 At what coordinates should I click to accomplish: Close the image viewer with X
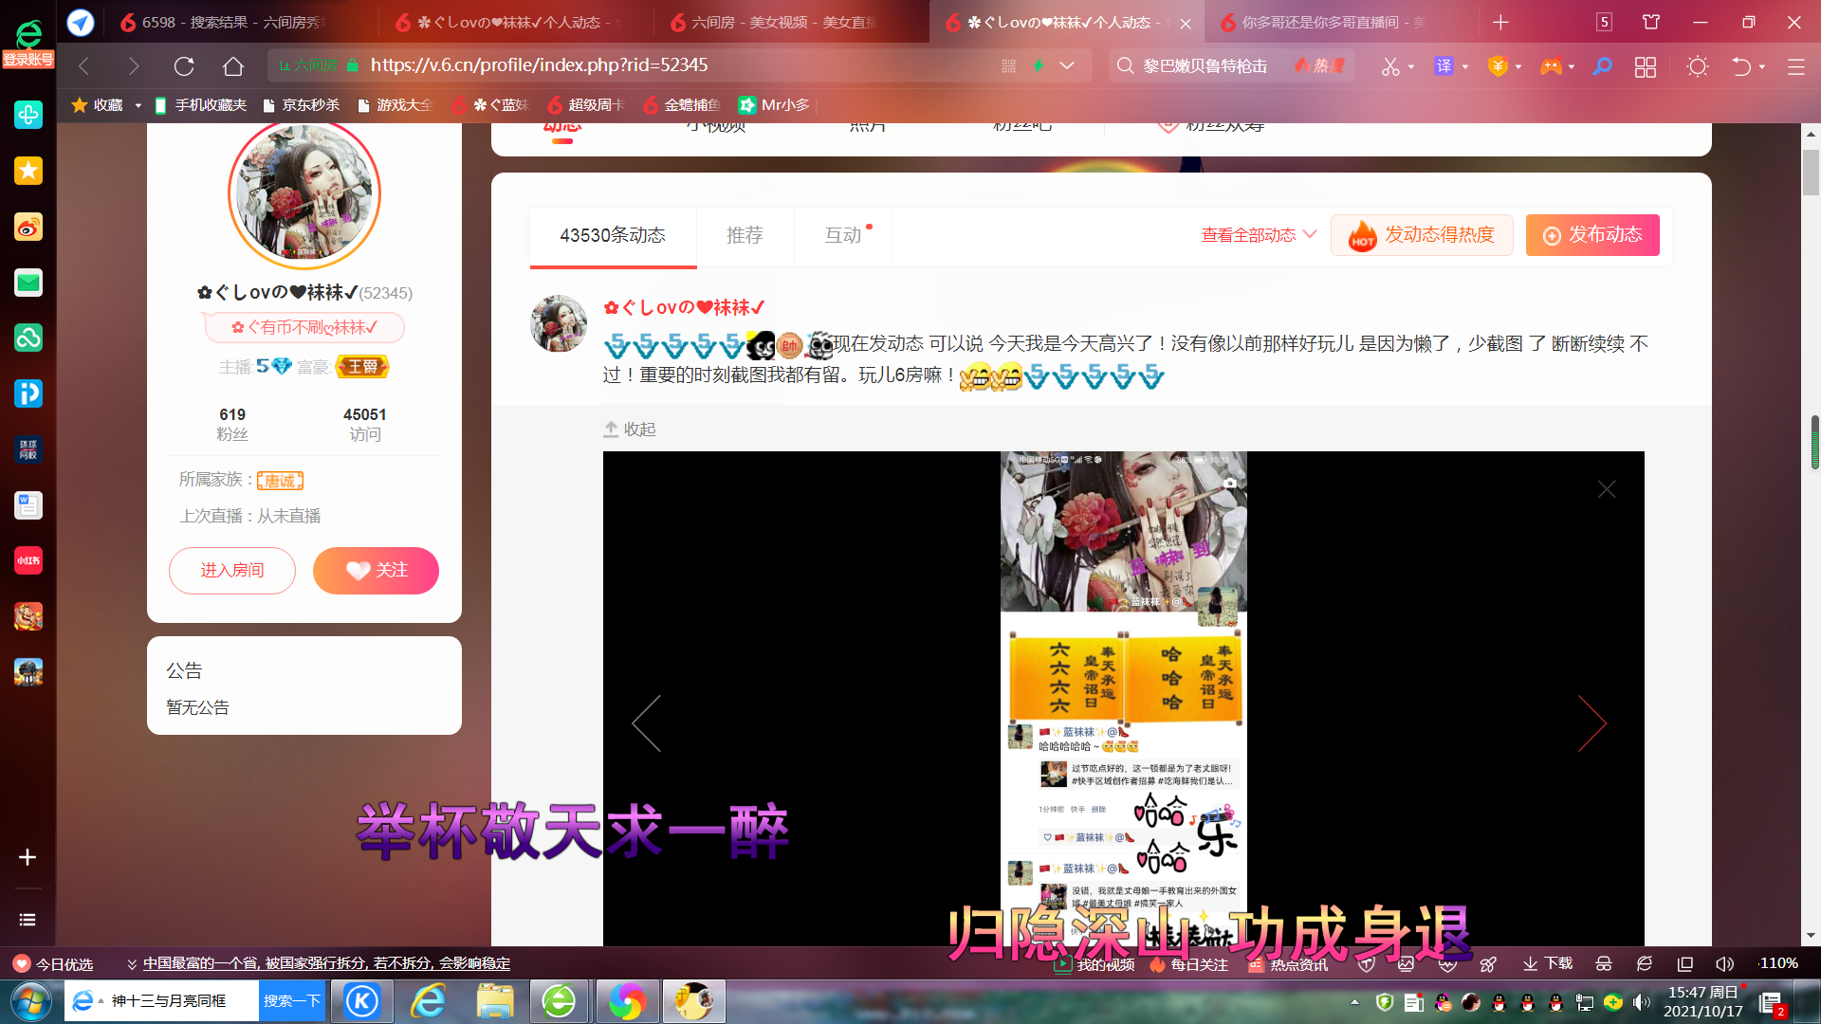coord(1607,489)
